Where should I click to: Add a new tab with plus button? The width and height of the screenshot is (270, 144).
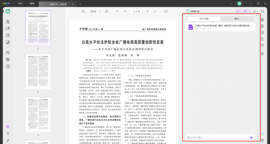pos(80,4)
